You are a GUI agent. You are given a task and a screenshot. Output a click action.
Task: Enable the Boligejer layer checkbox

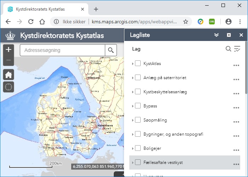138,148
